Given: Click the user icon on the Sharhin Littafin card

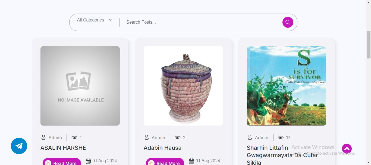Looking at the screenshot, I should pos(250,137).
